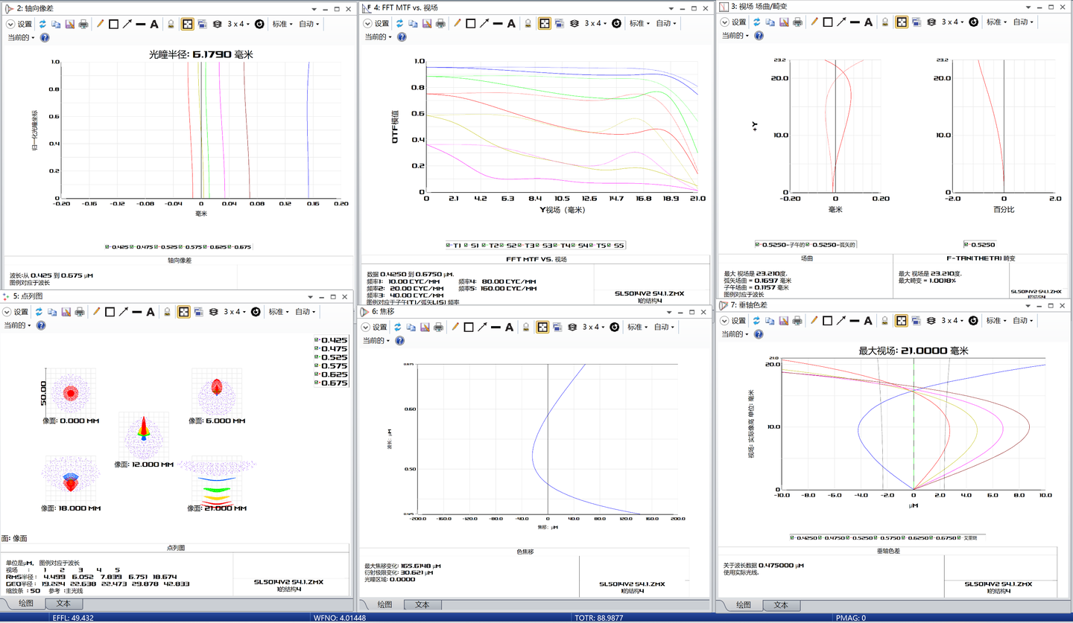1073x623 pixels.
Task: Click the blue help icon in FFT MTF window
Action: [x=401, y=36]
